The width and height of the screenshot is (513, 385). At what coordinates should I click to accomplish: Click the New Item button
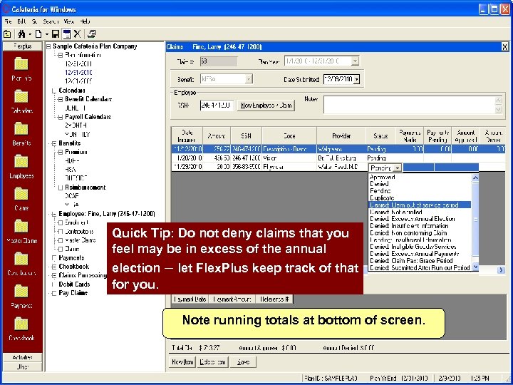(182, 362)
